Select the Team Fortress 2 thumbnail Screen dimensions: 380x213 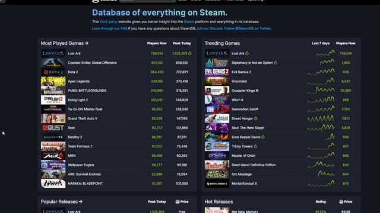tap(53, 146)
